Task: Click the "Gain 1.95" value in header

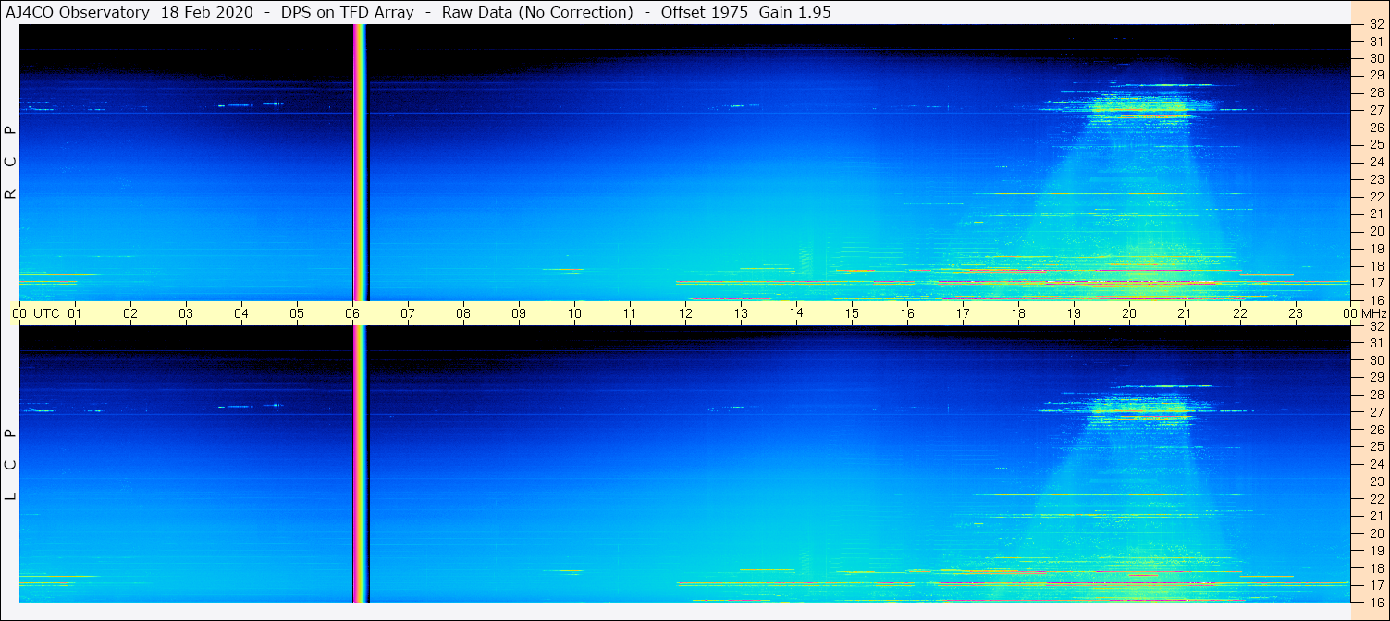Action: 795,12
